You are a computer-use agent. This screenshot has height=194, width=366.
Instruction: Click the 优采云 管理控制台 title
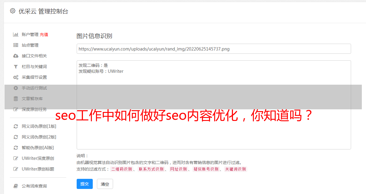click(x=43, y=11)
